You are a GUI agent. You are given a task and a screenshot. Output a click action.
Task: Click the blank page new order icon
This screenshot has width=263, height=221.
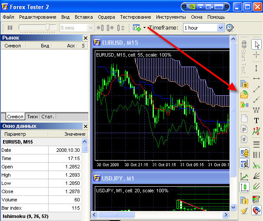(244, 118)
